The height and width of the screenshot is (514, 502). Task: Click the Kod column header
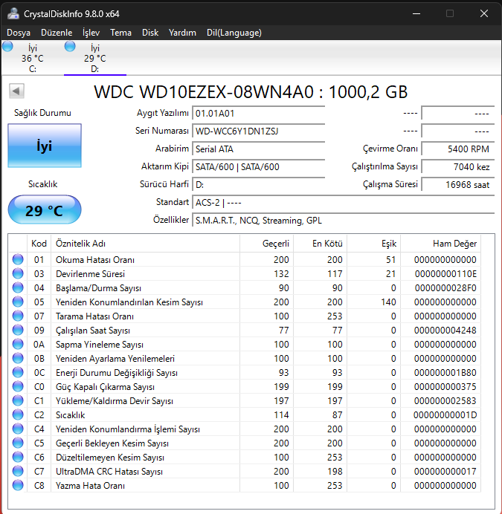coord(39,244)
